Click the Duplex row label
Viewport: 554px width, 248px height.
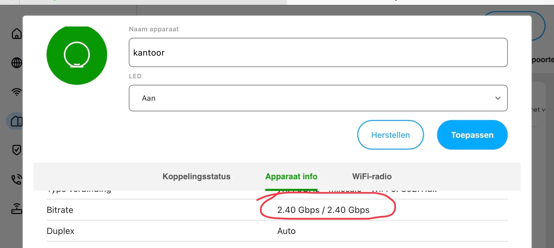(60, 231)
